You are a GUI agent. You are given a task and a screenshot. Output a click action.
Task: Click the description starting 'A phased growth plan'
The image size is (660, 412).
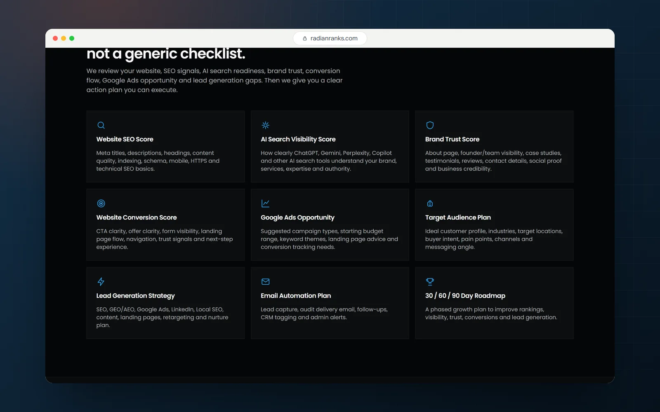[x=491, y=314]
